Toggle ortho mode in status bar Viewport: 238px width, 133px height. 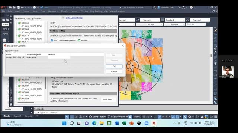point(155,117)
